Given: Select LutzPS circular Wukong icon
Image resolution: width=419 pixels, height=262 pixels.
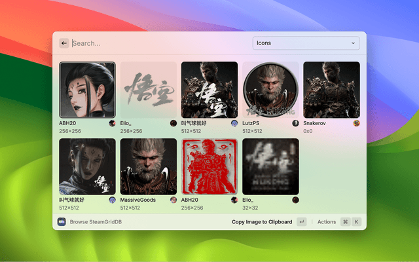Looking at the screenshot, I should click(270, 90).
